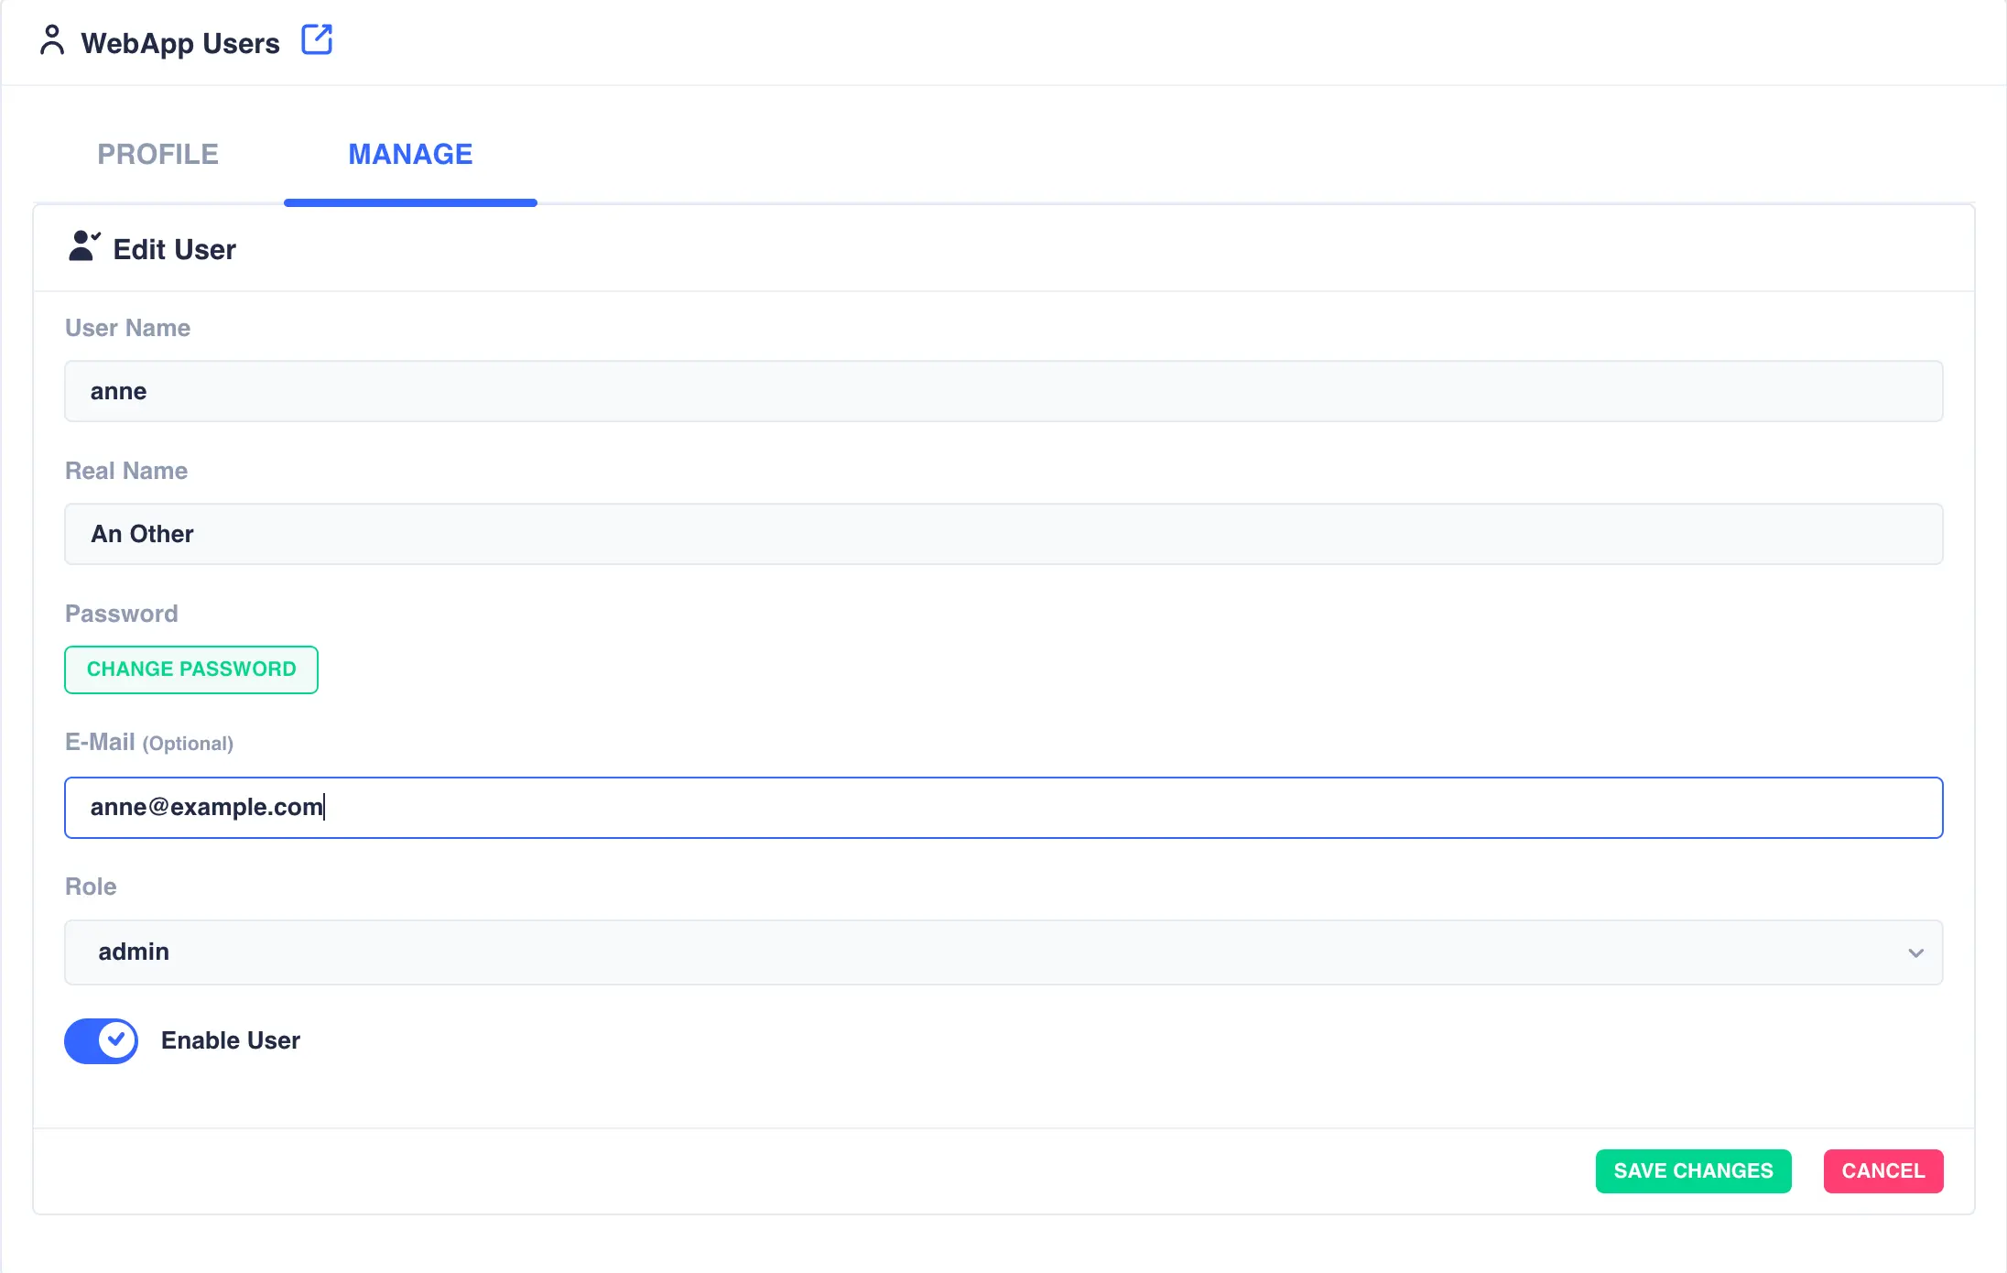Screen dimensions: 2007x1273
Task: Click the E-Mail (Optional) label
Action: pyautogui.click(x=149, y=742)
